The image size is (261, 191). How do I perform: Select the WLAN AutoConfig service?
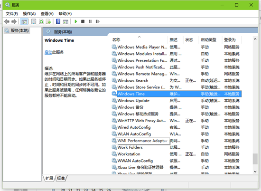click(x=177, y=134)
